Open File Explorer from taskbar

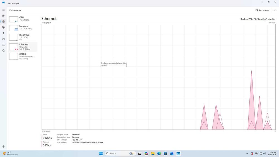pyautogui.click(x=153, y=153)
